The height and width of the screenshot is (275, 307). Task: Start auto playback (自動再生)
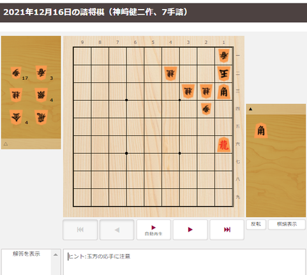click(x=154, y=230)
